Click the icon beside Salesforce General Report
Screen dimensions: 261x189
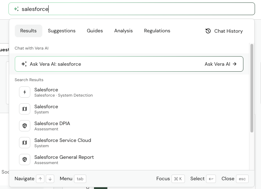(x=25, y=159)
